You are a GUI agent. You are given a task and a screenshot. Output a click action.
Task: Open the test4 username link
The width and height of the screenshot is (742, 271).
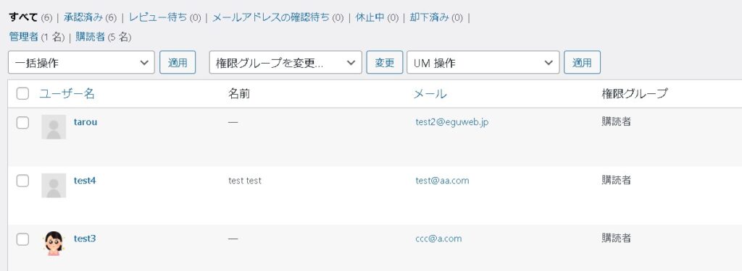85,181
